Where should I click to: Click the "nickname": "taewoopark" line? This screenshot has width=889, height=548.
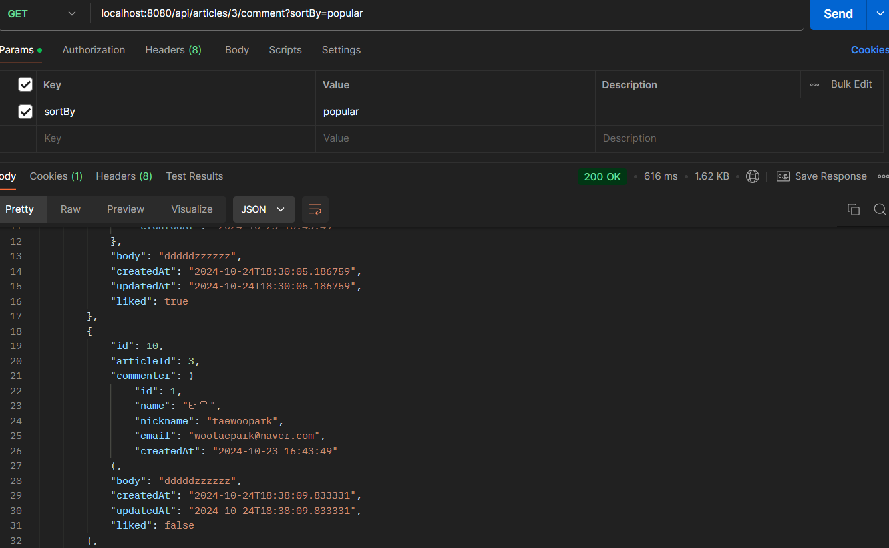[210, 421]
